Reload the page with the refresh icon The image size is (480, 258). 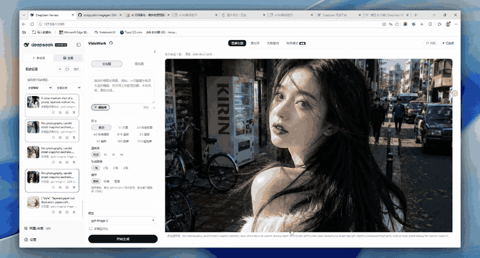[32, 24]
